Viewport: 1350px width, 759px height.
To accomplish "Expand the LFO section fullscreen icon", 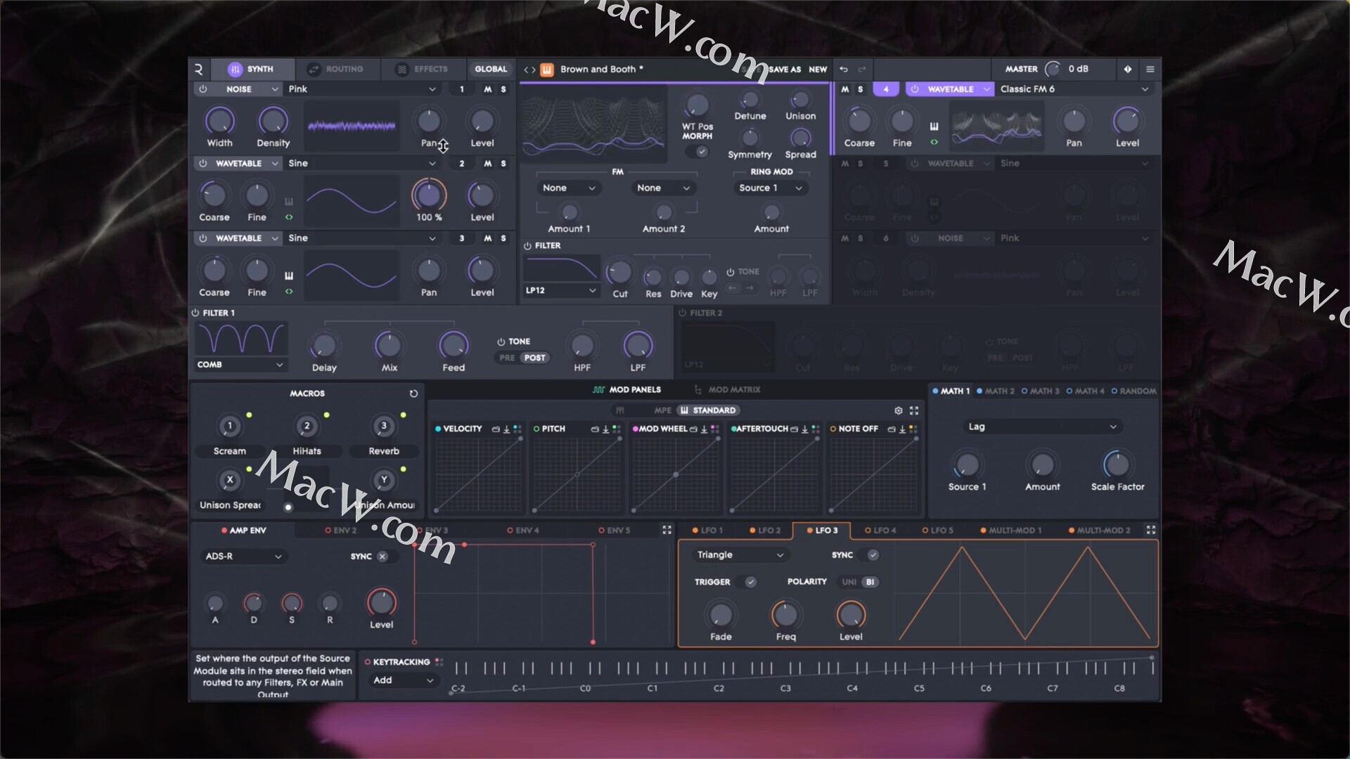I will (1151, 530).
